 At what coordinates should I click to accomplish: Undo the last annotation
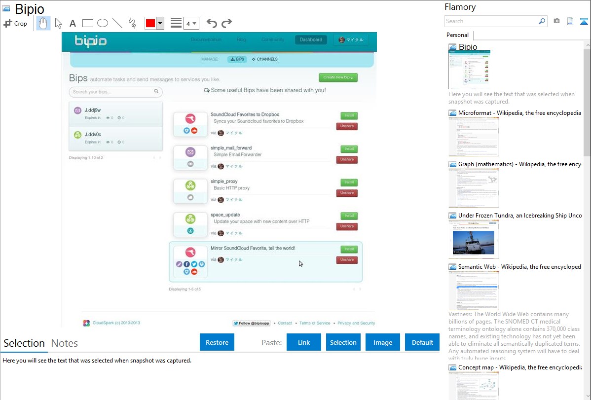212,23
